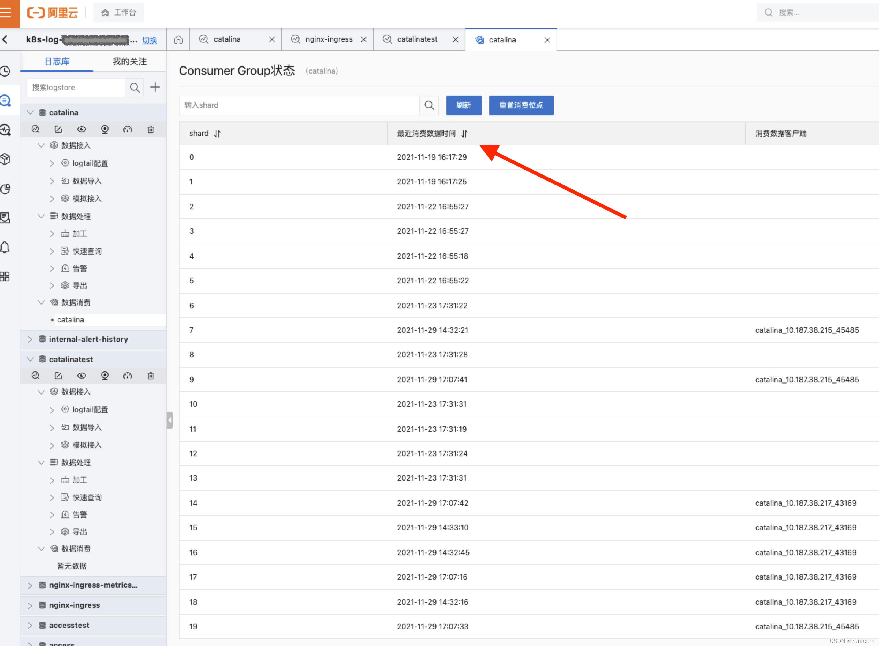Click the sidebar collapse handle

169,420
